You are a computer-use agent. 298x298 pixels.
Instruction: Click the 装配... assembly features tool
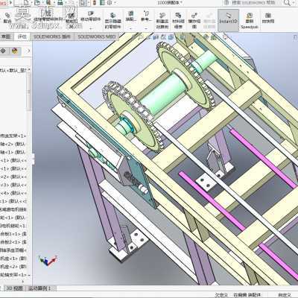(x=131, y=16)
